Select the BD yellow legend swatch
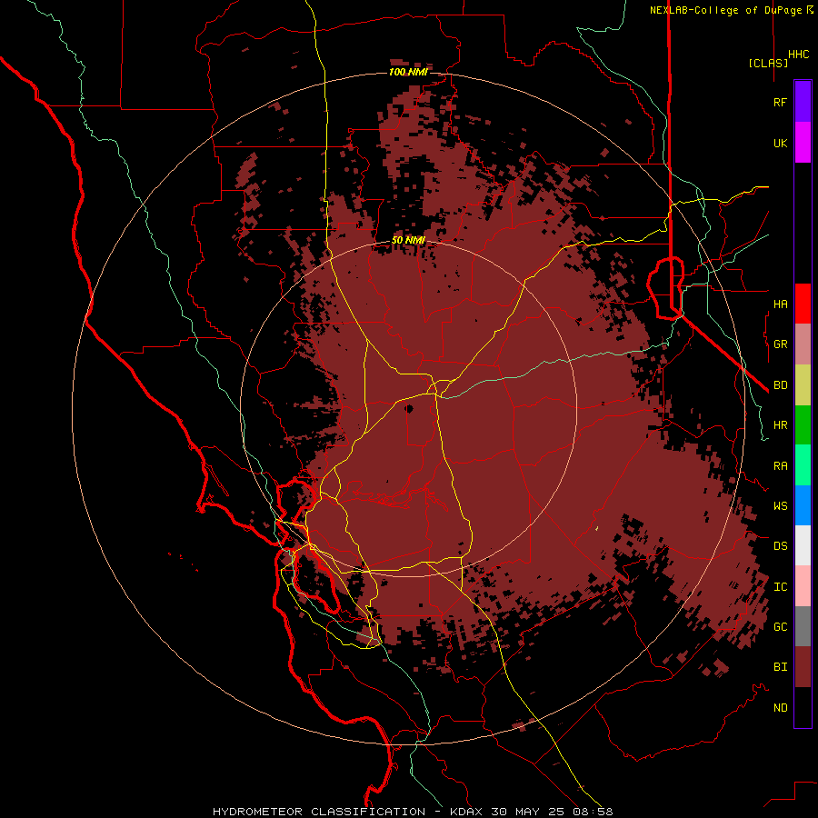 tap(803, 384)
